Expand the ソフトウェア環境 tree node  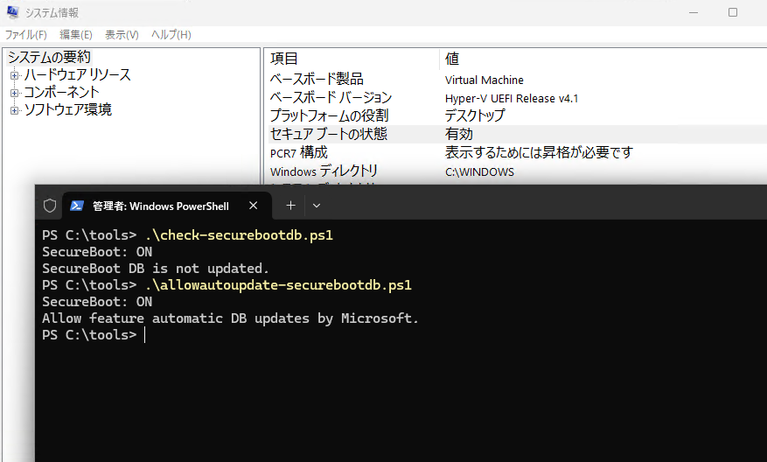pyautogui.click(x=15, y=110)
